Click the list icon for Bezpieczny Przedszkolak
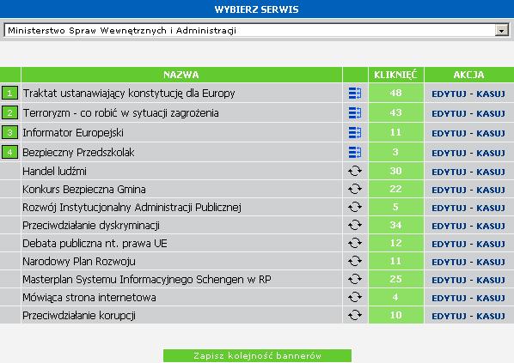This screenshot has width=514, height=363. click(x=355, y=152)
